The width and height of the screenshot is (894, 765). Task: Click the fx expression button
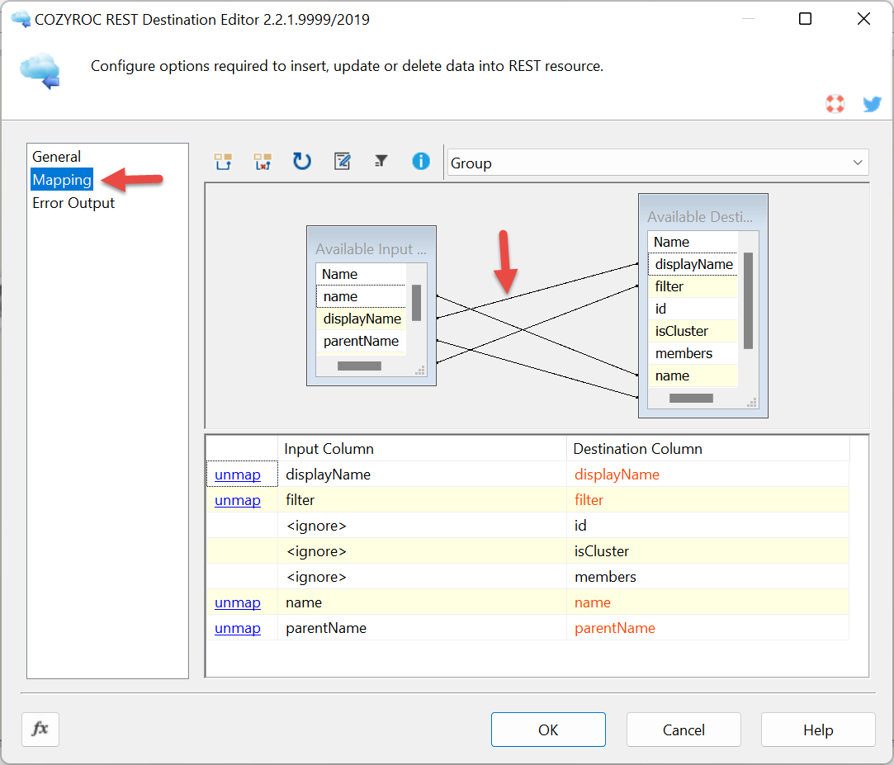(40, 729)
